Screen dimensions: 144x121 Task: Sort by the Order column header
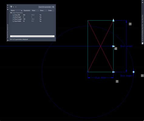click(50, 10)
